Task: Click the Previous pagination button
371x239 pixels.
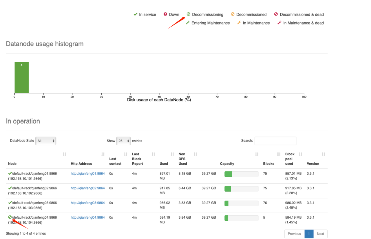Action: pyautogui.click(x=294, y=234)
